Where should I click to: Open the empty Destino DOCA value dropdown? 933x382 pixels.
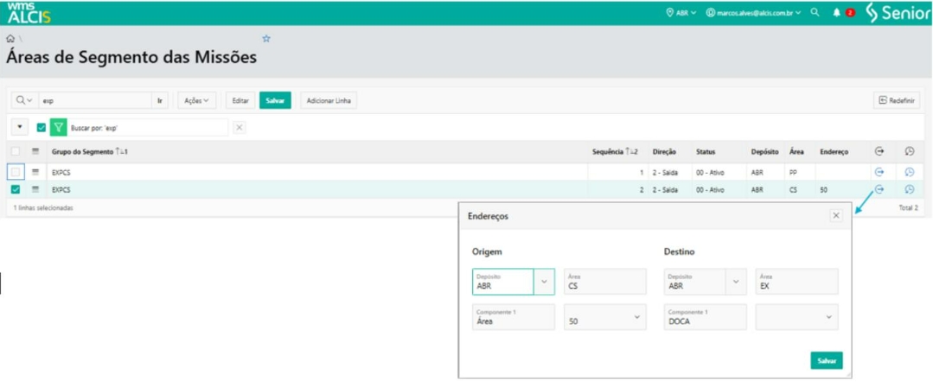tap(796, 317)
